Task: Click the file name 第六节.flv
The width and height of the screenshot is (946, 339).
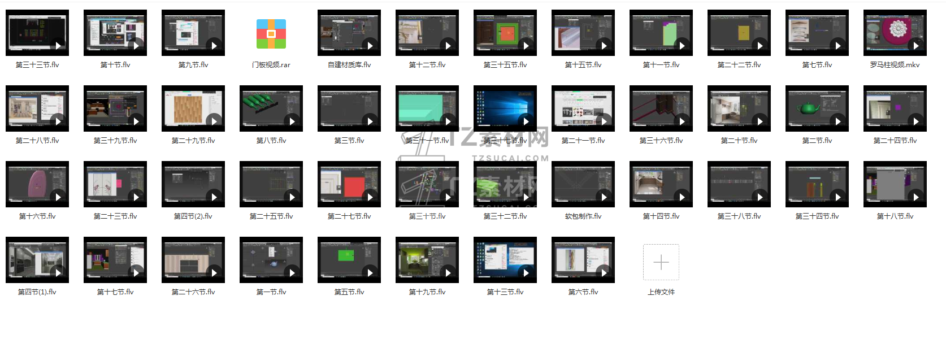Action: pos(583,292)
